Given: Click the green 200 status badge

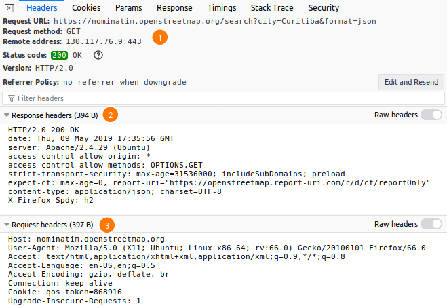Looking at the screenshot, I should (x=59, y=55).
